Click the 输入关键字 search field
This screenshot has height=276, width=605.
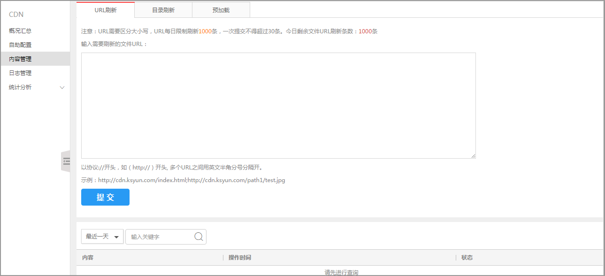pos(161,237)
